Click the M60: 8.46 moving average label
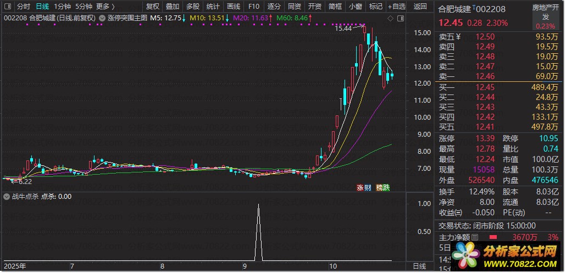Viewport: 566px width, 273px height. pos(294,18)
